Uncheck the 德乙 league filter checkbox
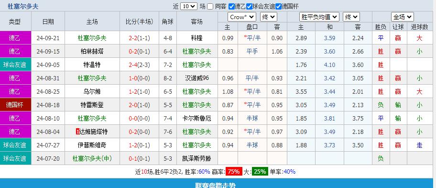436x188 pixels. pyautogui.click(x=231, y=6)
